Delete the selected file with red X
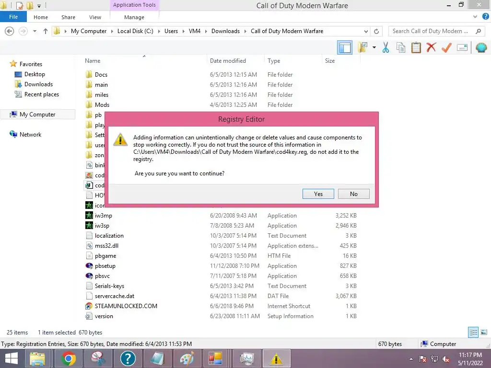The image size is (491, 368). point(431,47)
